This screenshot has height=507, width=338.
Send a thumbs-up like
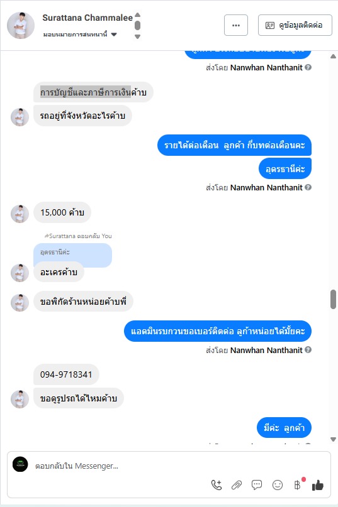pos(318,485)
